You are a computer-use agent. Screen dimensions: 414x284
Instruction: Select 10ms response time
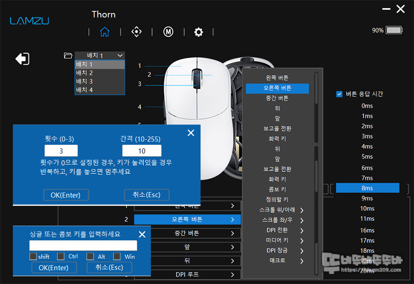click(x=367, y=209)
